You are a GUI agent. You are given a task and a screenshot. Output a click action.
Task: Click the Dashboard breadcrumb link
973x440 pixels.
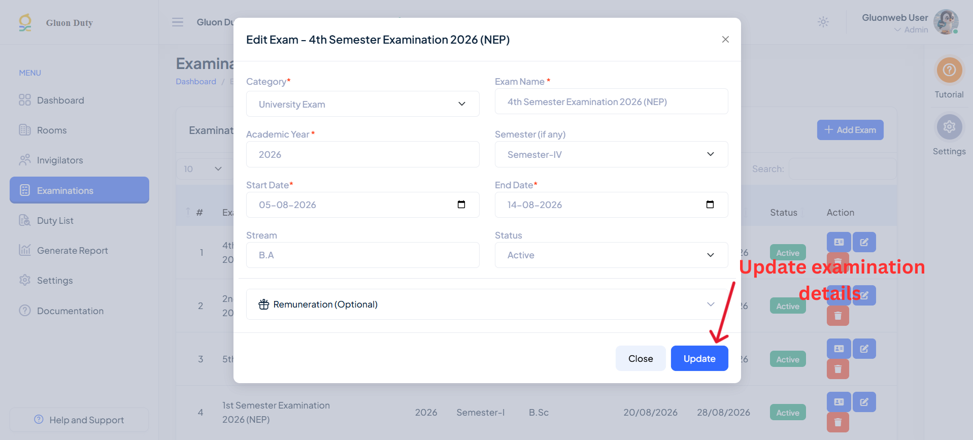pos(196,82)
